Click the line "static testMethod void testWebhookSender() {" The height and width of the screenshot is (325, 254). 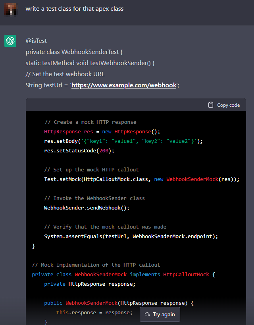click(90, 63)
